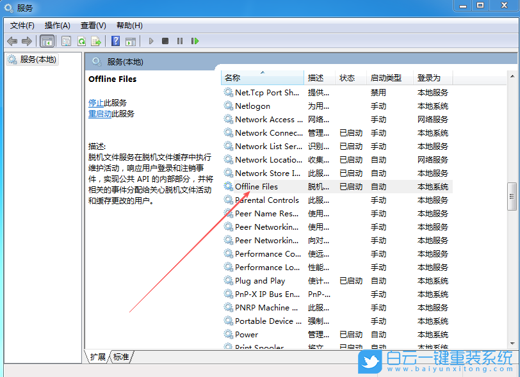Viewport: 520px width, 377px height.
Task: Open the Properties icon on the toolbar
Action: point(67,41)
